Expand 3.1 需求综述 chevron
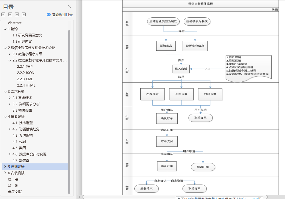285x199 pixels. pyautogui.click(x=10, y=98)
